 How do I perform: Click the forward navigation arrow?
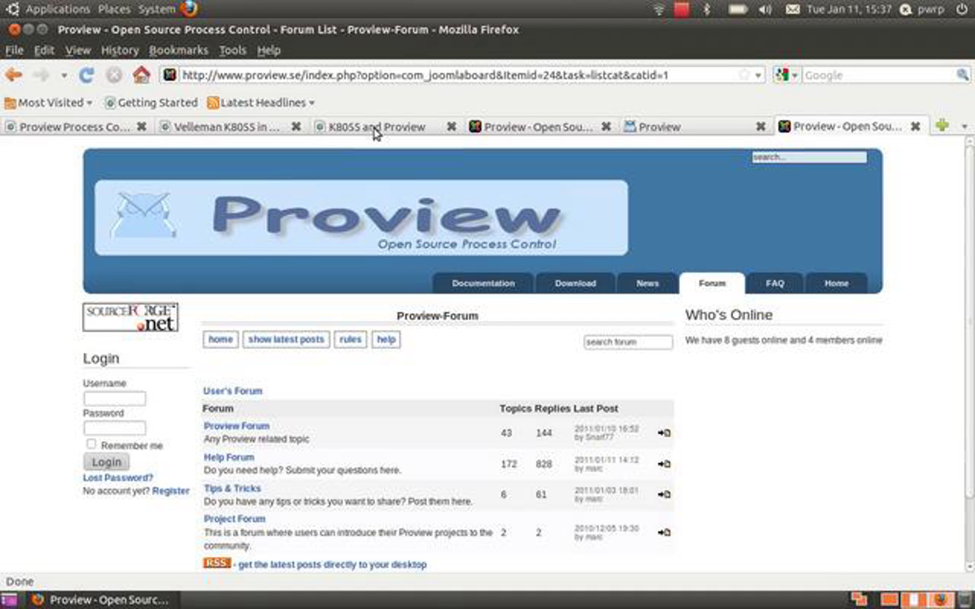coord(41,75)
